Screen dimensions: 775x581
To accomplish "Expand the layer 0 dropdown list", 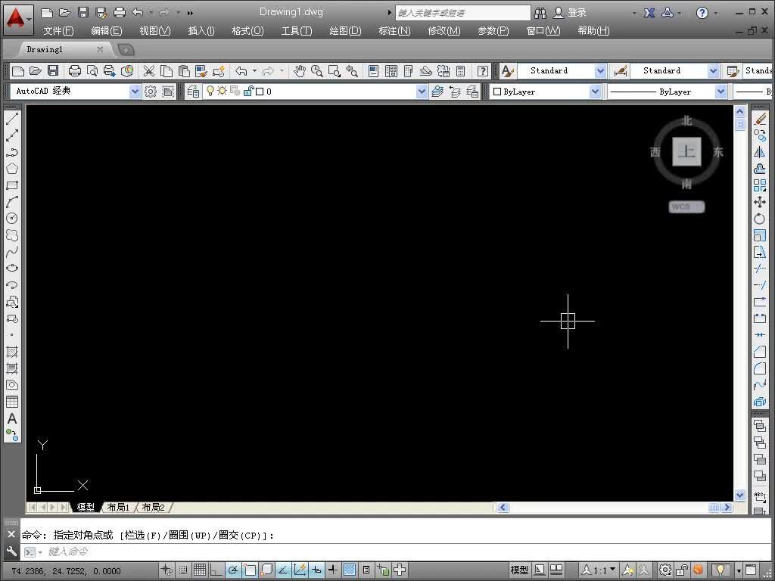I will (421, 92).
